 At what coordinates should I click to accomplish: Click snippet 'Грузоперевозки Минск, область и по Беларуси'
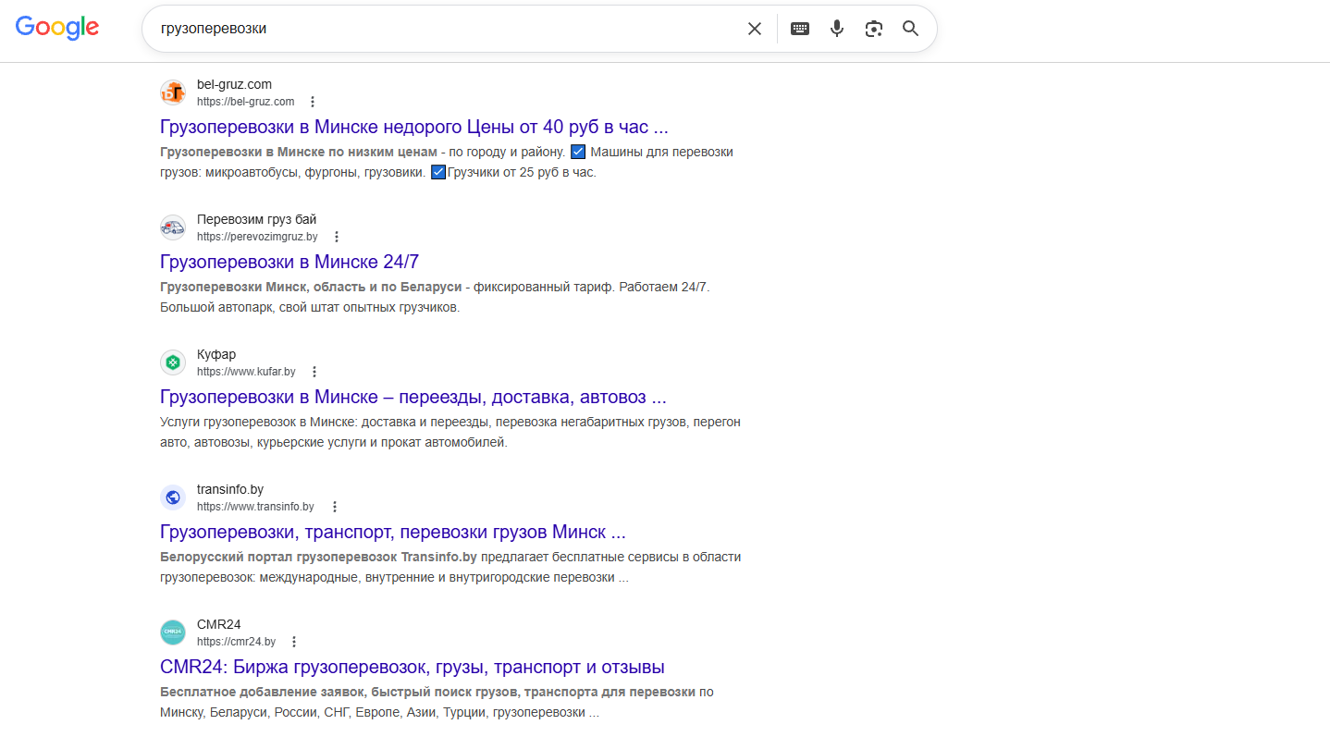pyautogui.click(x=311, y=287)
